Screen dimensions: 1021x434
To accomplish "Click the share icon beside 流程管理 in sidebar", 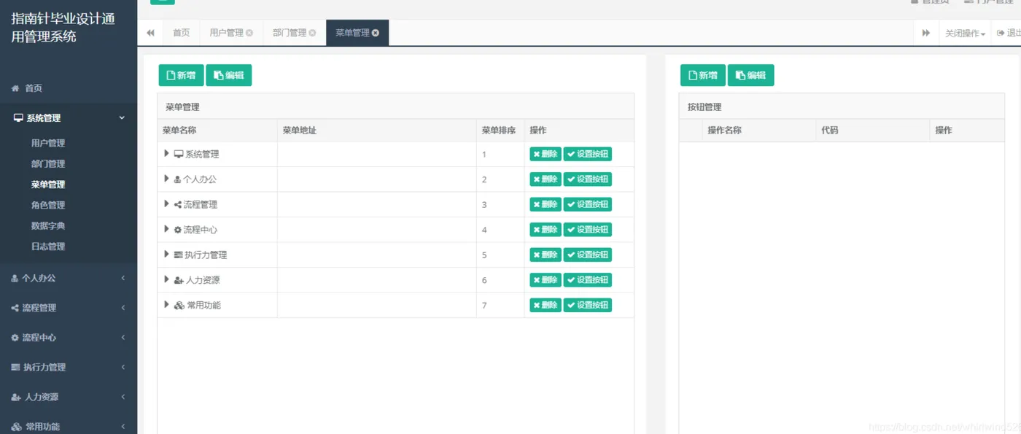I will (x=15, y=308).
